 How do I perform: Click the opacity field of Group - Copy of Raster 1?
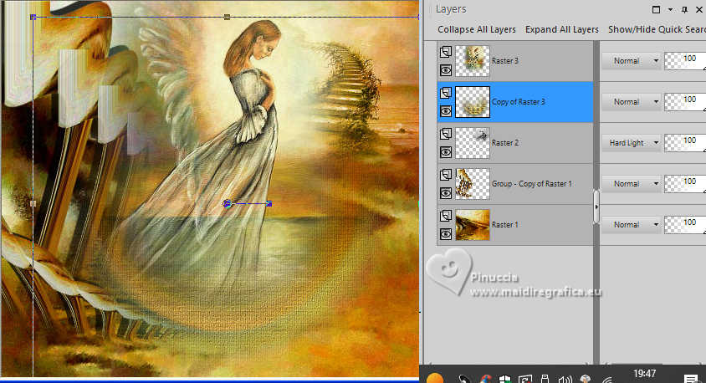(x=685, y=184)
